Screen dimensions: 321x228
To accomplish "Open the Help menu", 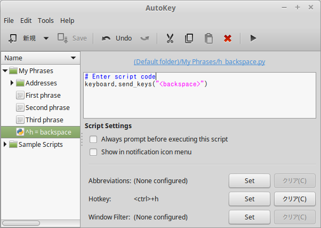I will [67, 21].
